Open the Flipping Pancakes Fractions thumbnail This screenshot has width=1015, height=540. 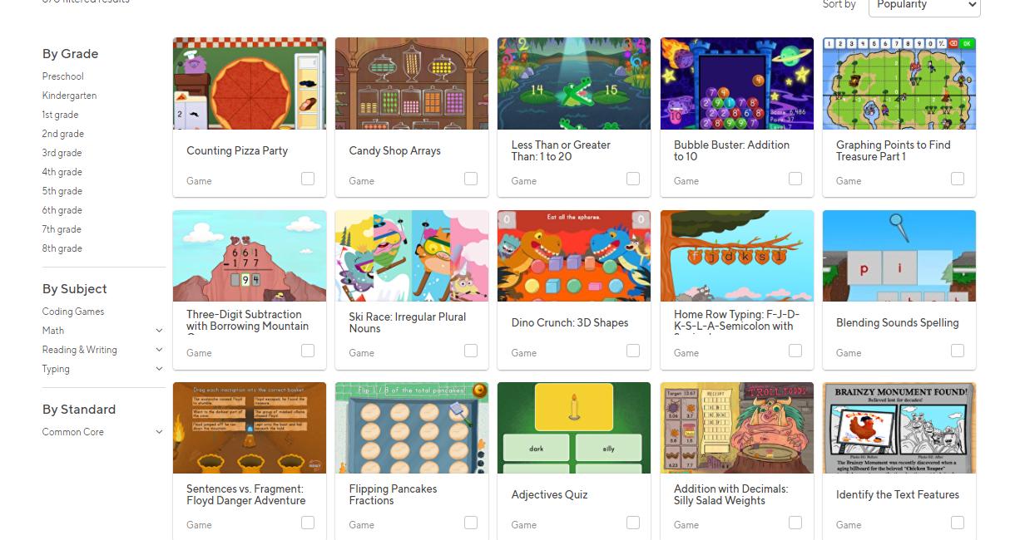pos(412,428)
